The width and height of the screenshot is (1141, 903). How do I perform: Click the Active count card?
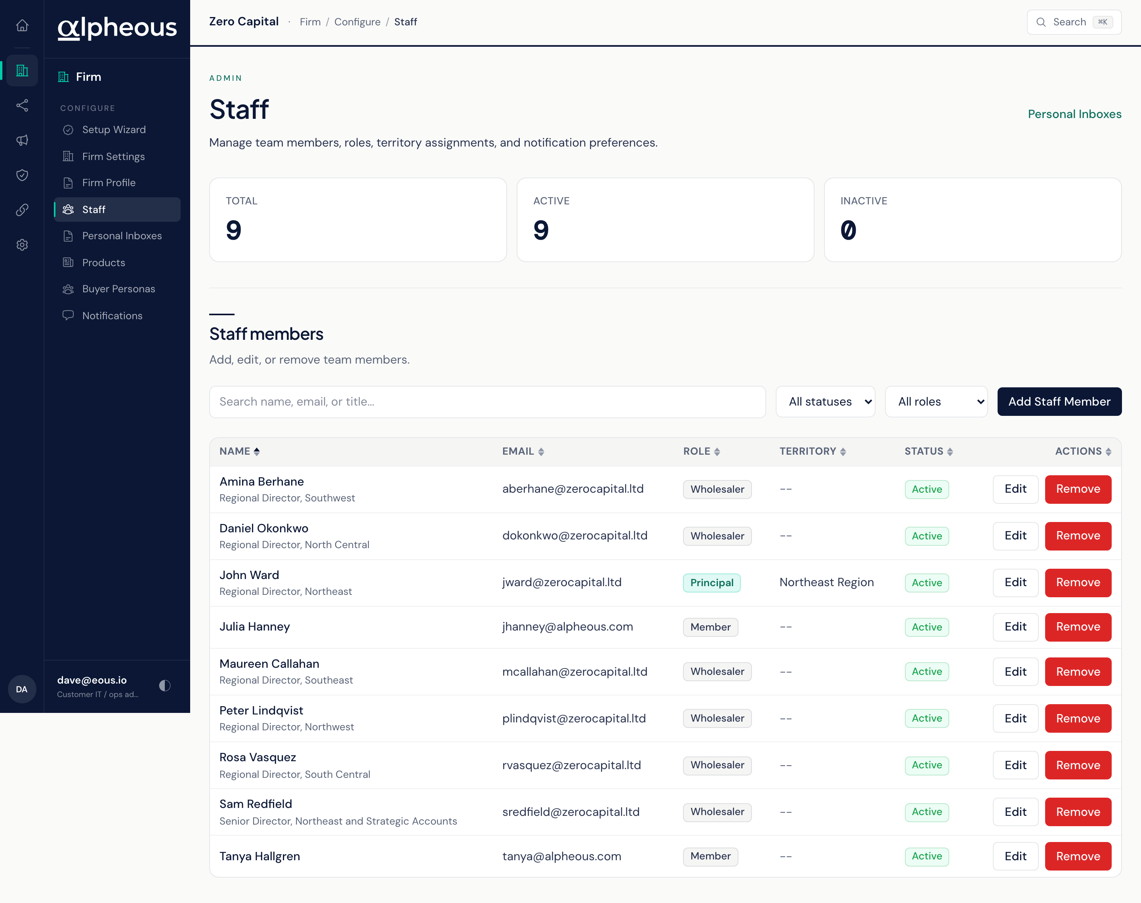click(665, 220)
